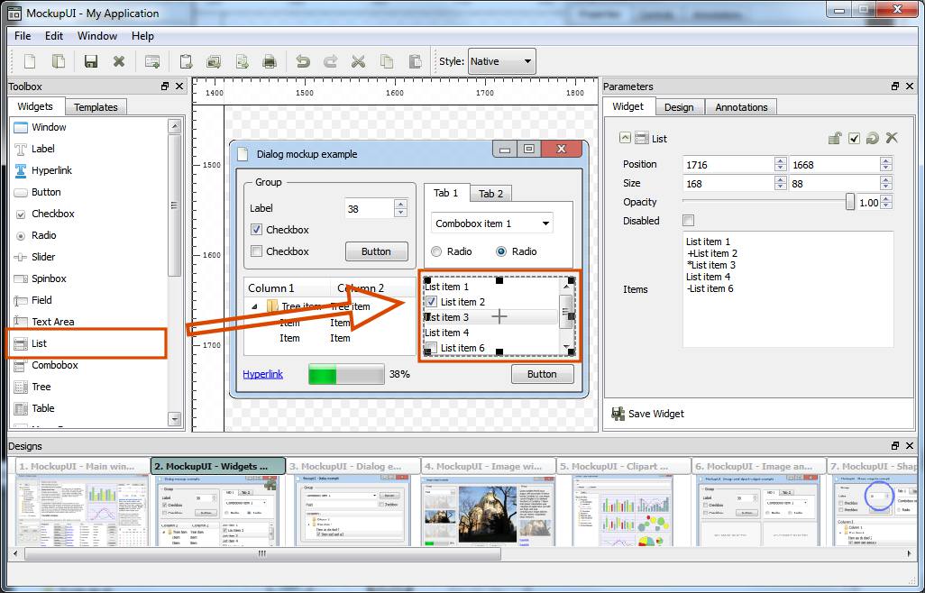Viewport: 925px width, 593px height.
Task: Select the Checkbox widget in Toolbox
Action: (44, 214)
